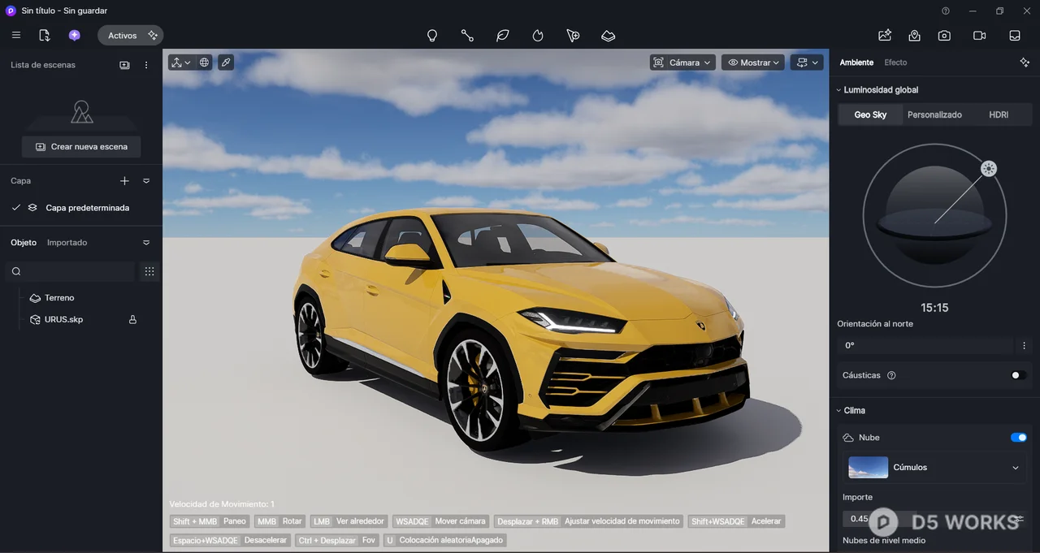The image size is (1040, 553).
Task: Select the Geo Sky tab
Action: pyautogui.click(x=870, y=115)
